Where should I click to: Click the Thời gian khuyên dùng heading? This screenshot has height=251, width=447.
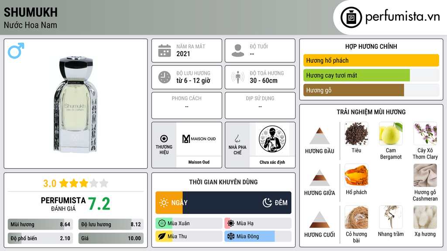point(223,182)
